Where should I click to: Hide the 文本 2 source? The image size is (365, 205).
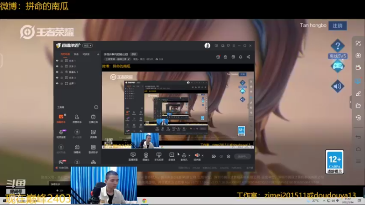[57, 66]
